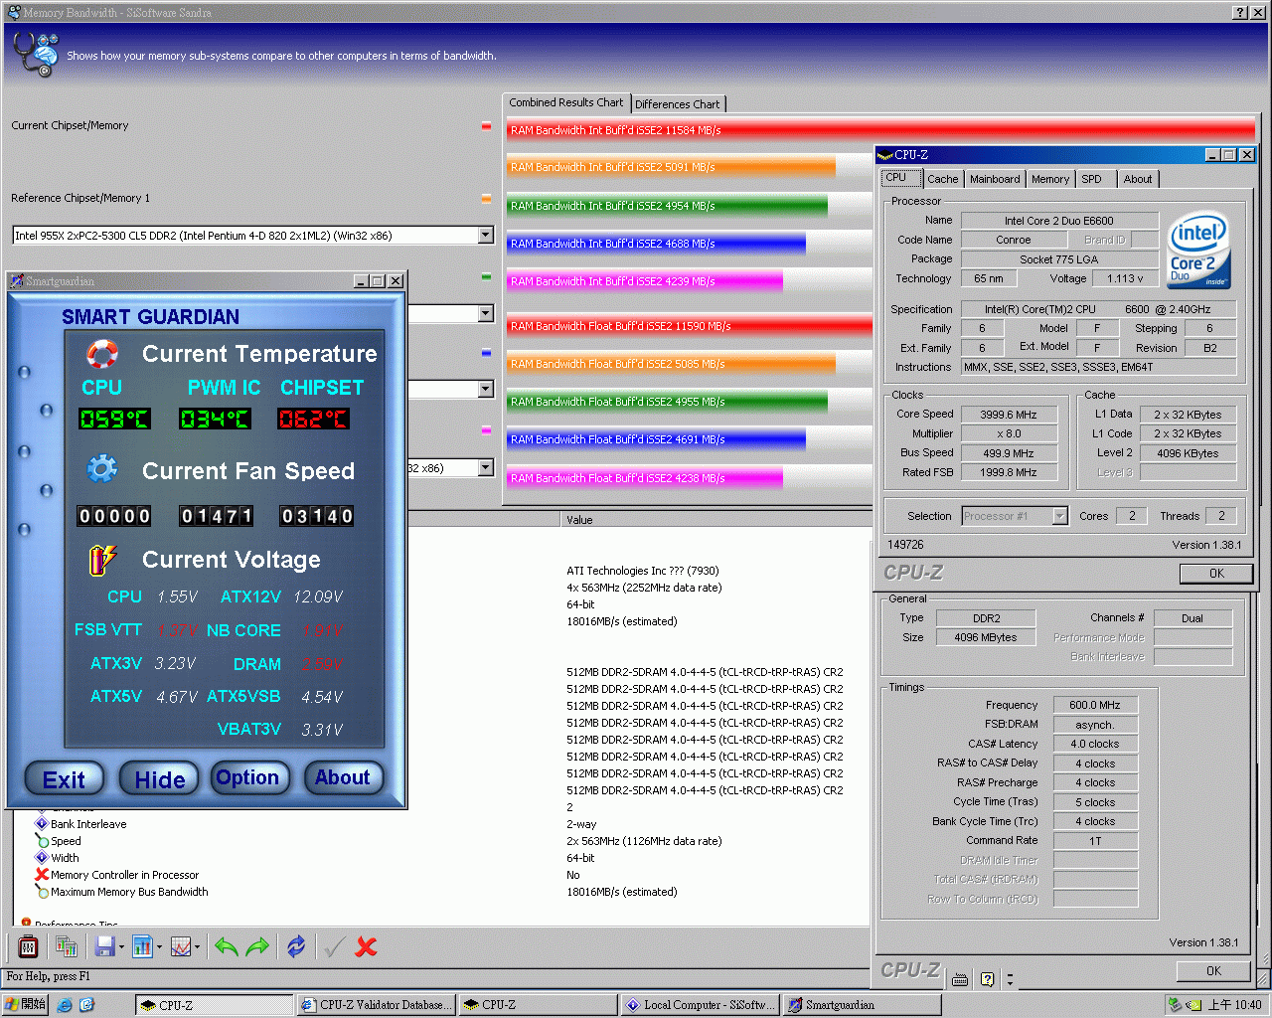Open the Cache tab in CPU-Z

coord(943,179)
